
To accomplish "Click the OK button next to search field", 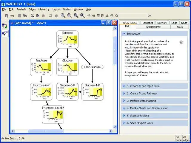I will [x=150, y=16].
